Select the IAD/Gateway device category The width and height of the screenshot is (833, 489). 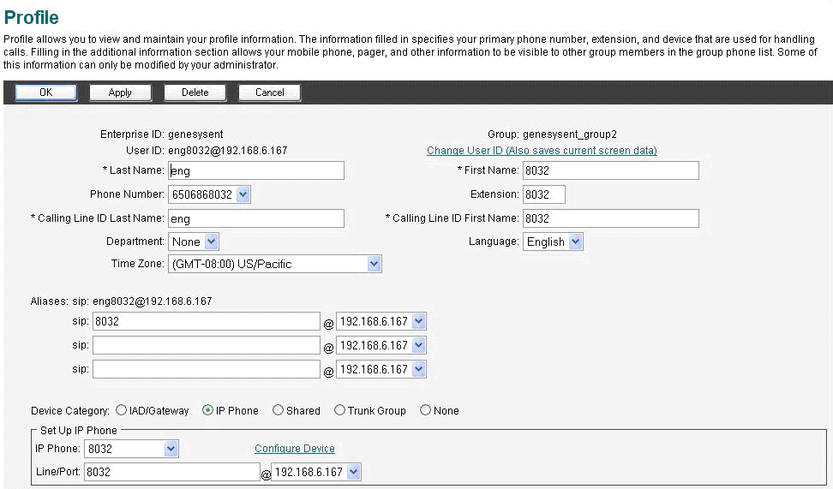121,410
